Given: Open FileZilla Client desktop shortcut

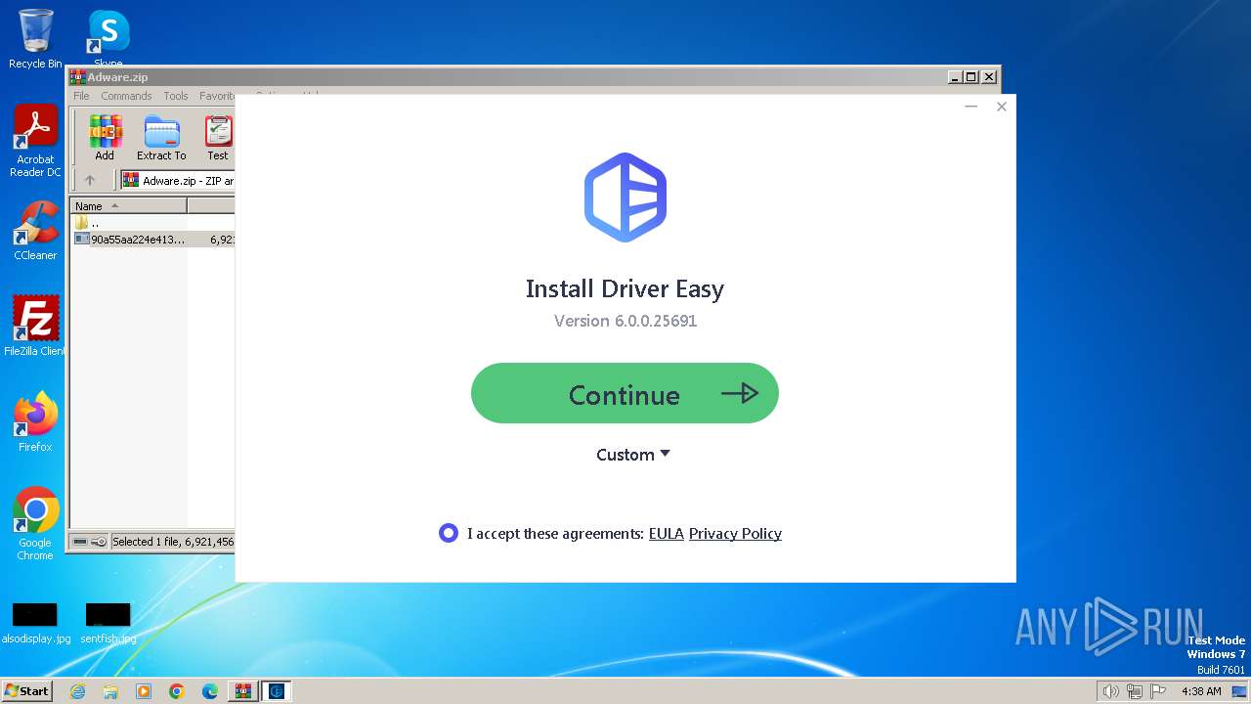Looking at the screenshot, I should 35,326.
